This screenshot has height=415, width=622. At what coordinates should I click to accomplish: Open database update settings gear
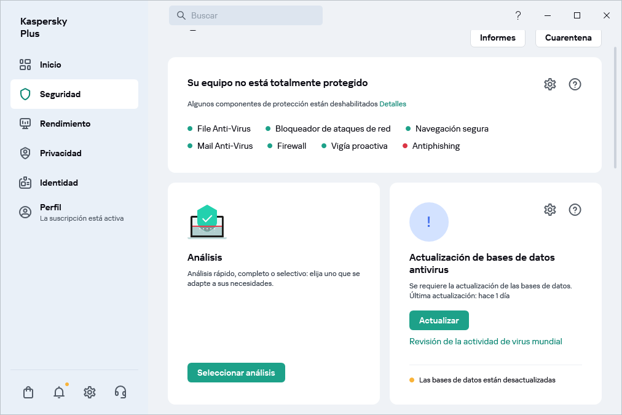[x=549, y=210]
